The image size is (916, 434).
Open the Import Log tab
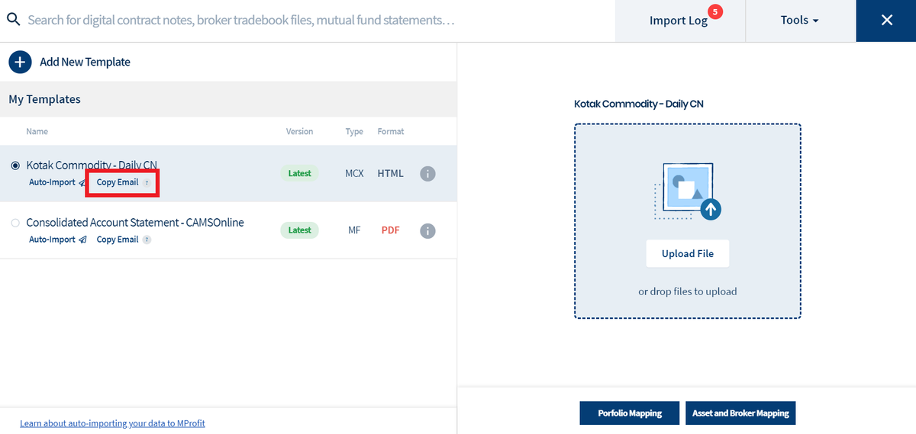point(679,21)
